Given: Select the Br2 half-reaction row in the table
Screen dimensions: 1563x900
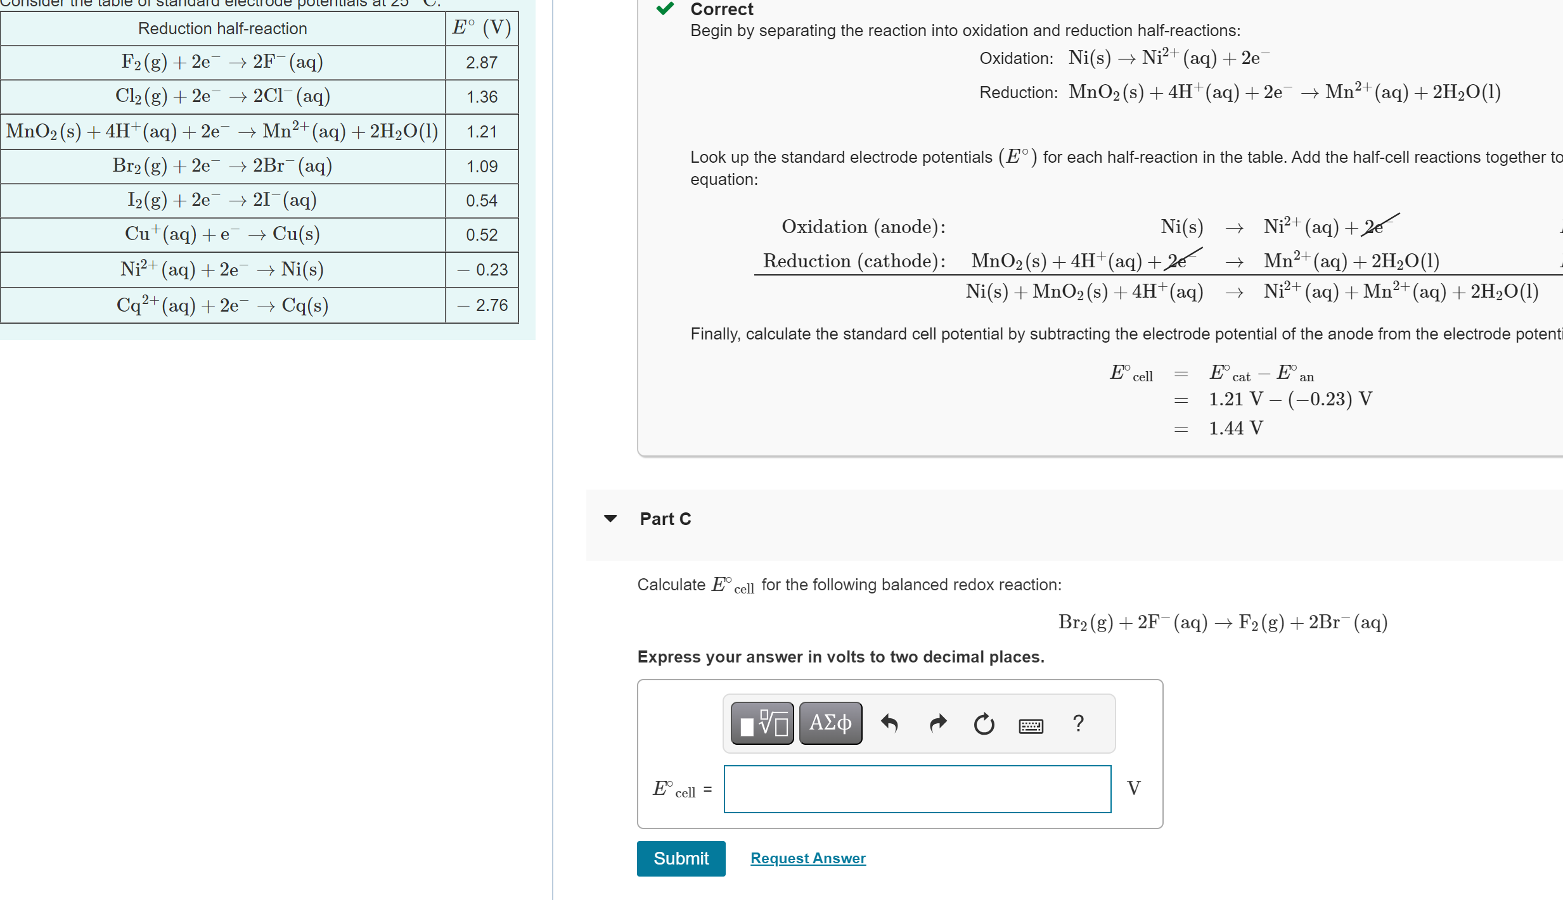Looking at the screenshot, I should (x=222, y=166).
